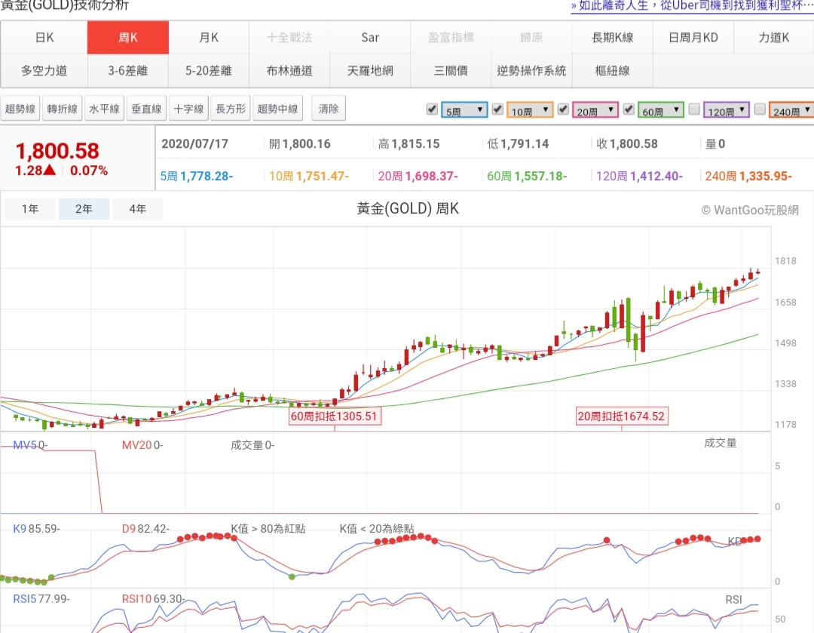
Task: Open the Uber司機 article link at top
Action: point(692,5)
